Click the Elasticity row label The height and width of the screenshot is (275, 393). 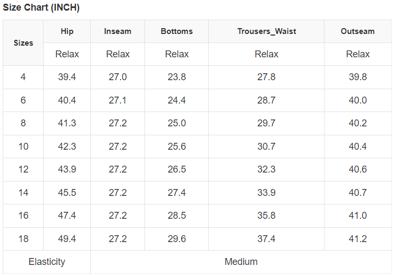[x=47, y=262]
